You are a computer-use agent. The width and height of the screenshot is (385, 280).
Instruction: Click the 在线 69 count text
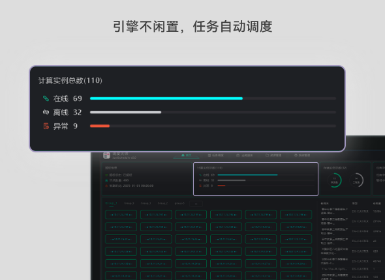pyautogui.click(x=67, y=98)
